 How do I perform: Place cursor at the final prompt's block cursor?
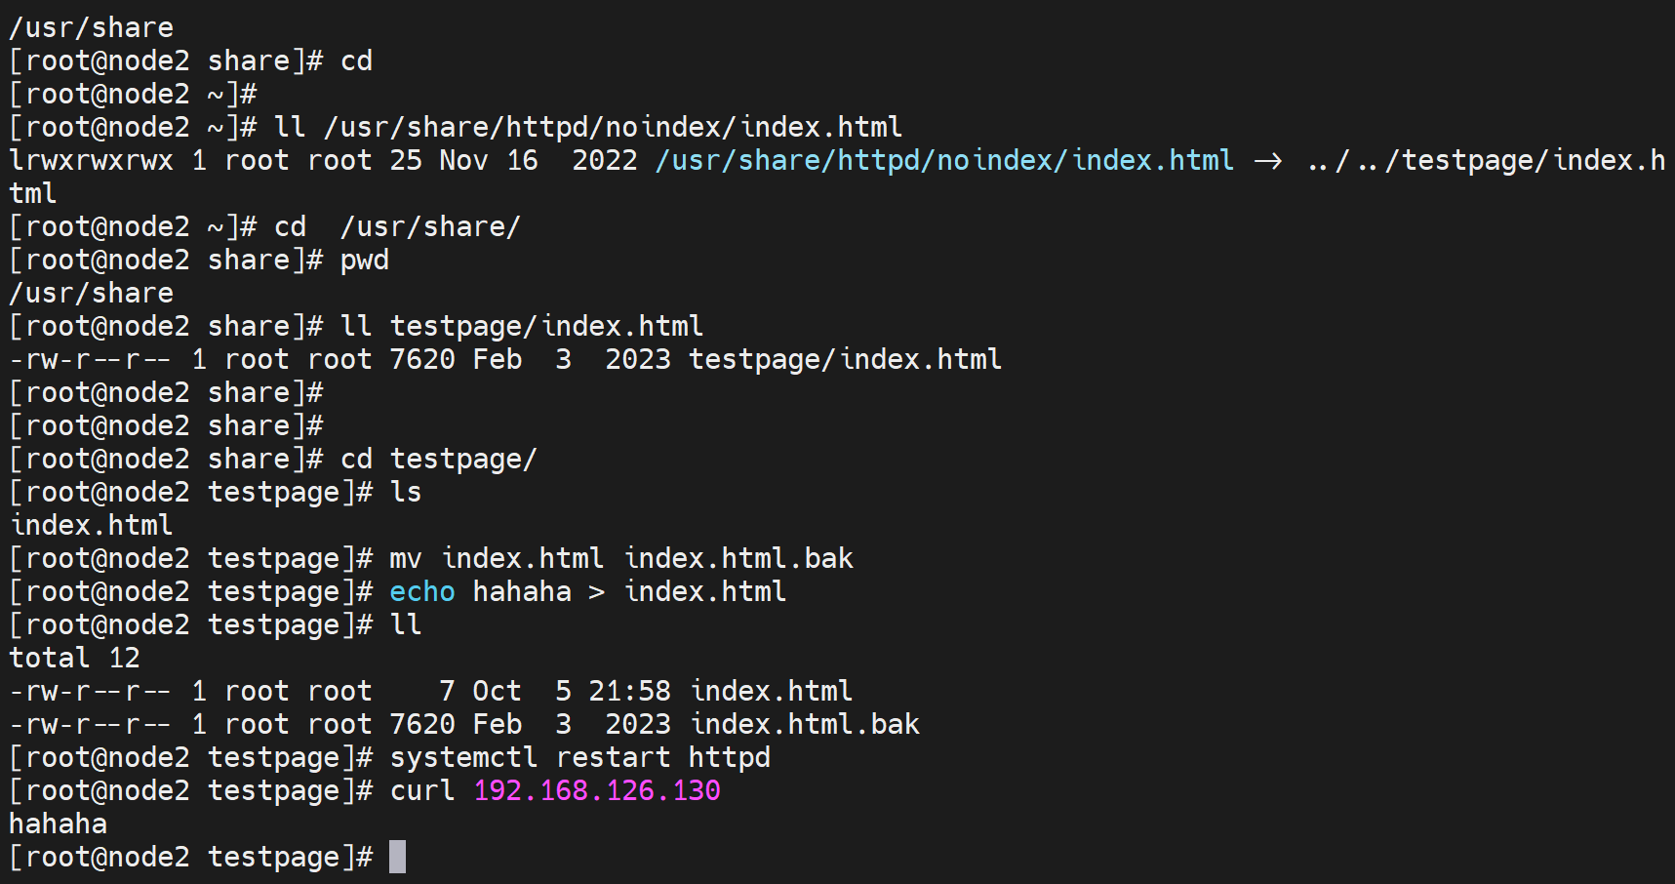[x=397, y=857]
